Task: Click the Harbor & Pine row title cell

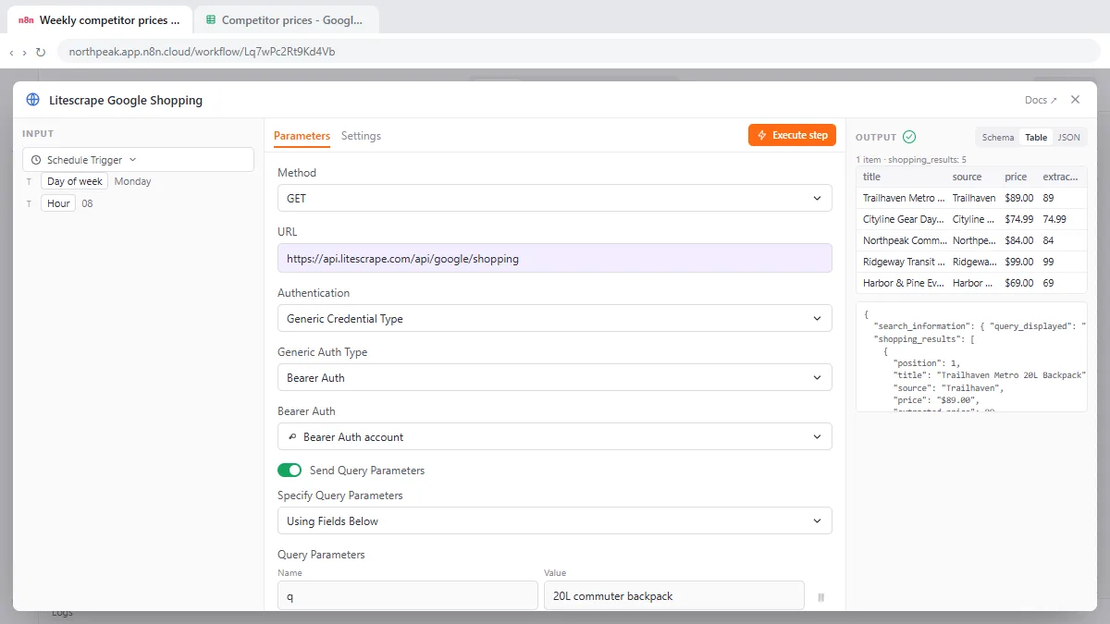Action: 902,283
